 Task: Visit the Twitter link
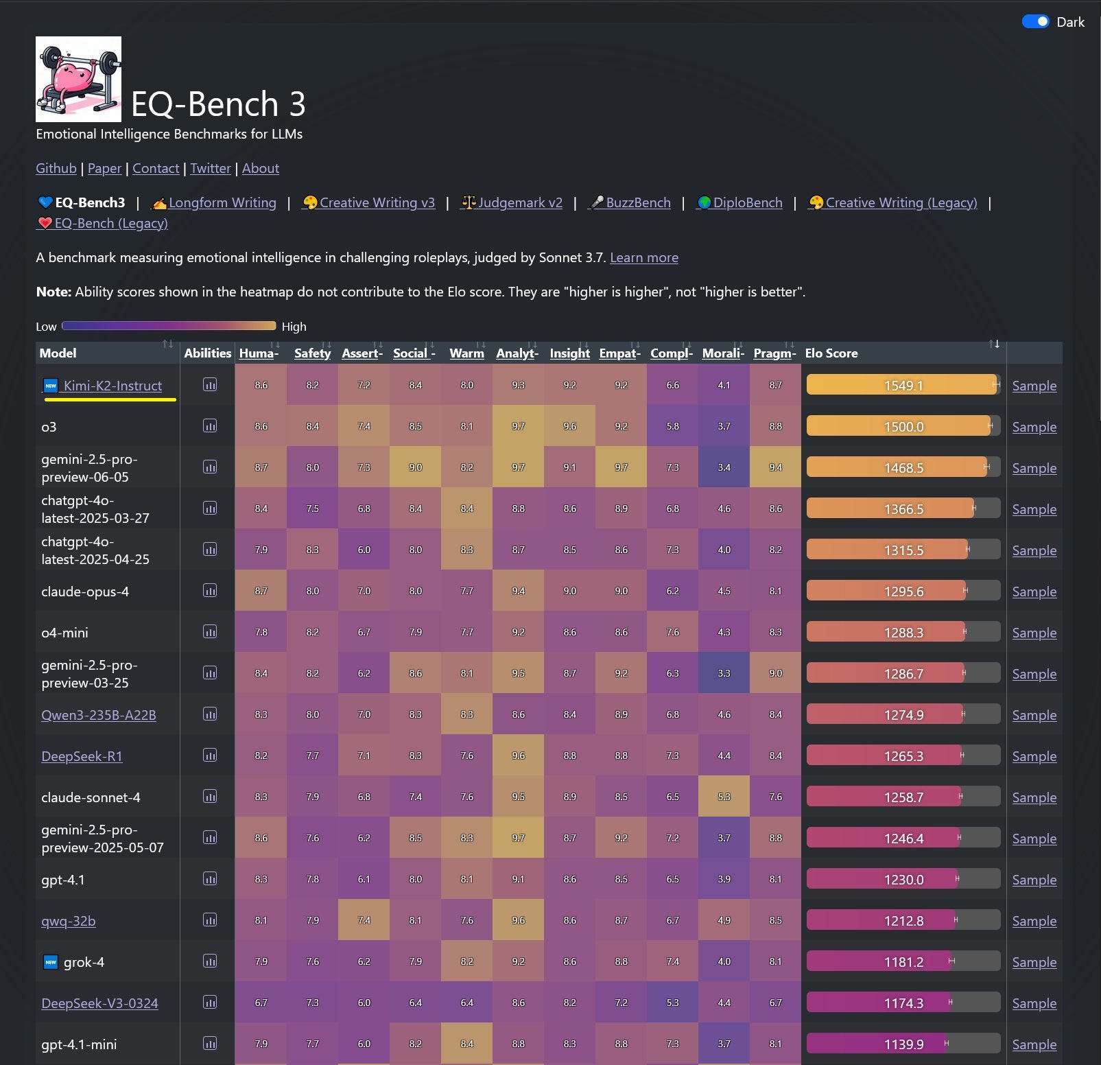[x=211, y=168]
